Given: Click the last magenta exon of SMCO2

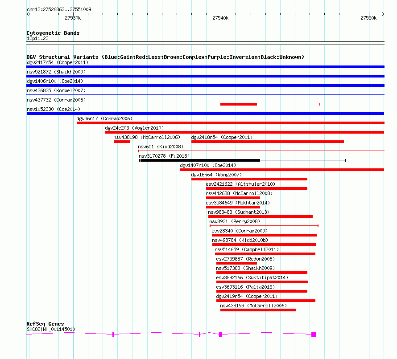Looking at the screenshot, I should point(314,335).
